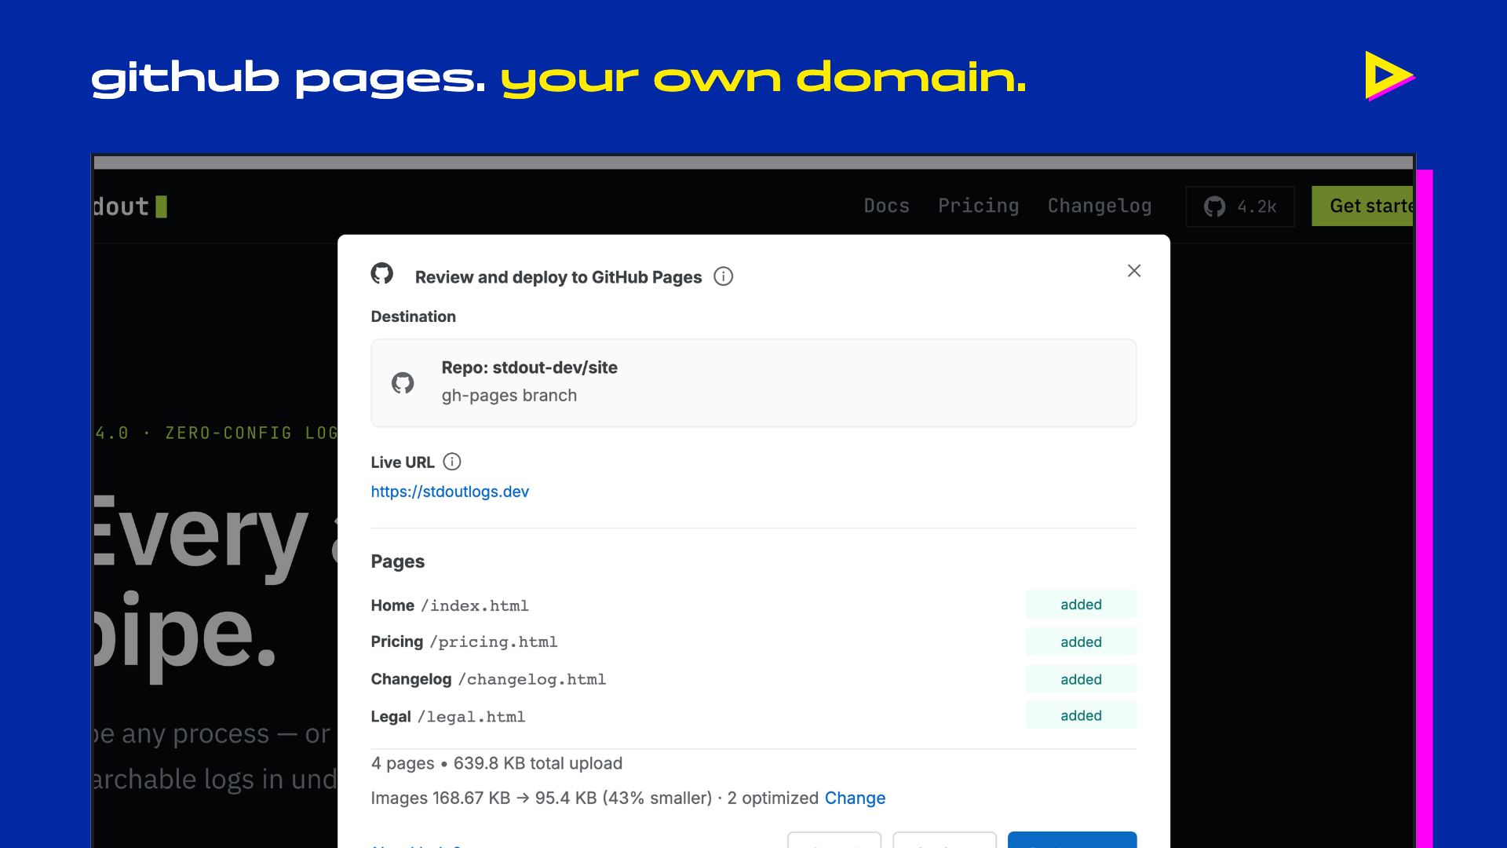
Task: Click '4 pages • 639.8 KB total upload' text
Action: point(497,763)
